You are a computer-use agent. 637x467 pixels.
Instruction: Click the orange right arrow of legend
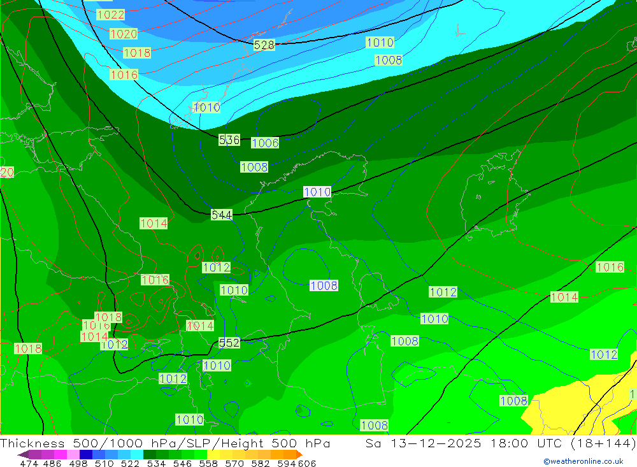click(299, 454)
